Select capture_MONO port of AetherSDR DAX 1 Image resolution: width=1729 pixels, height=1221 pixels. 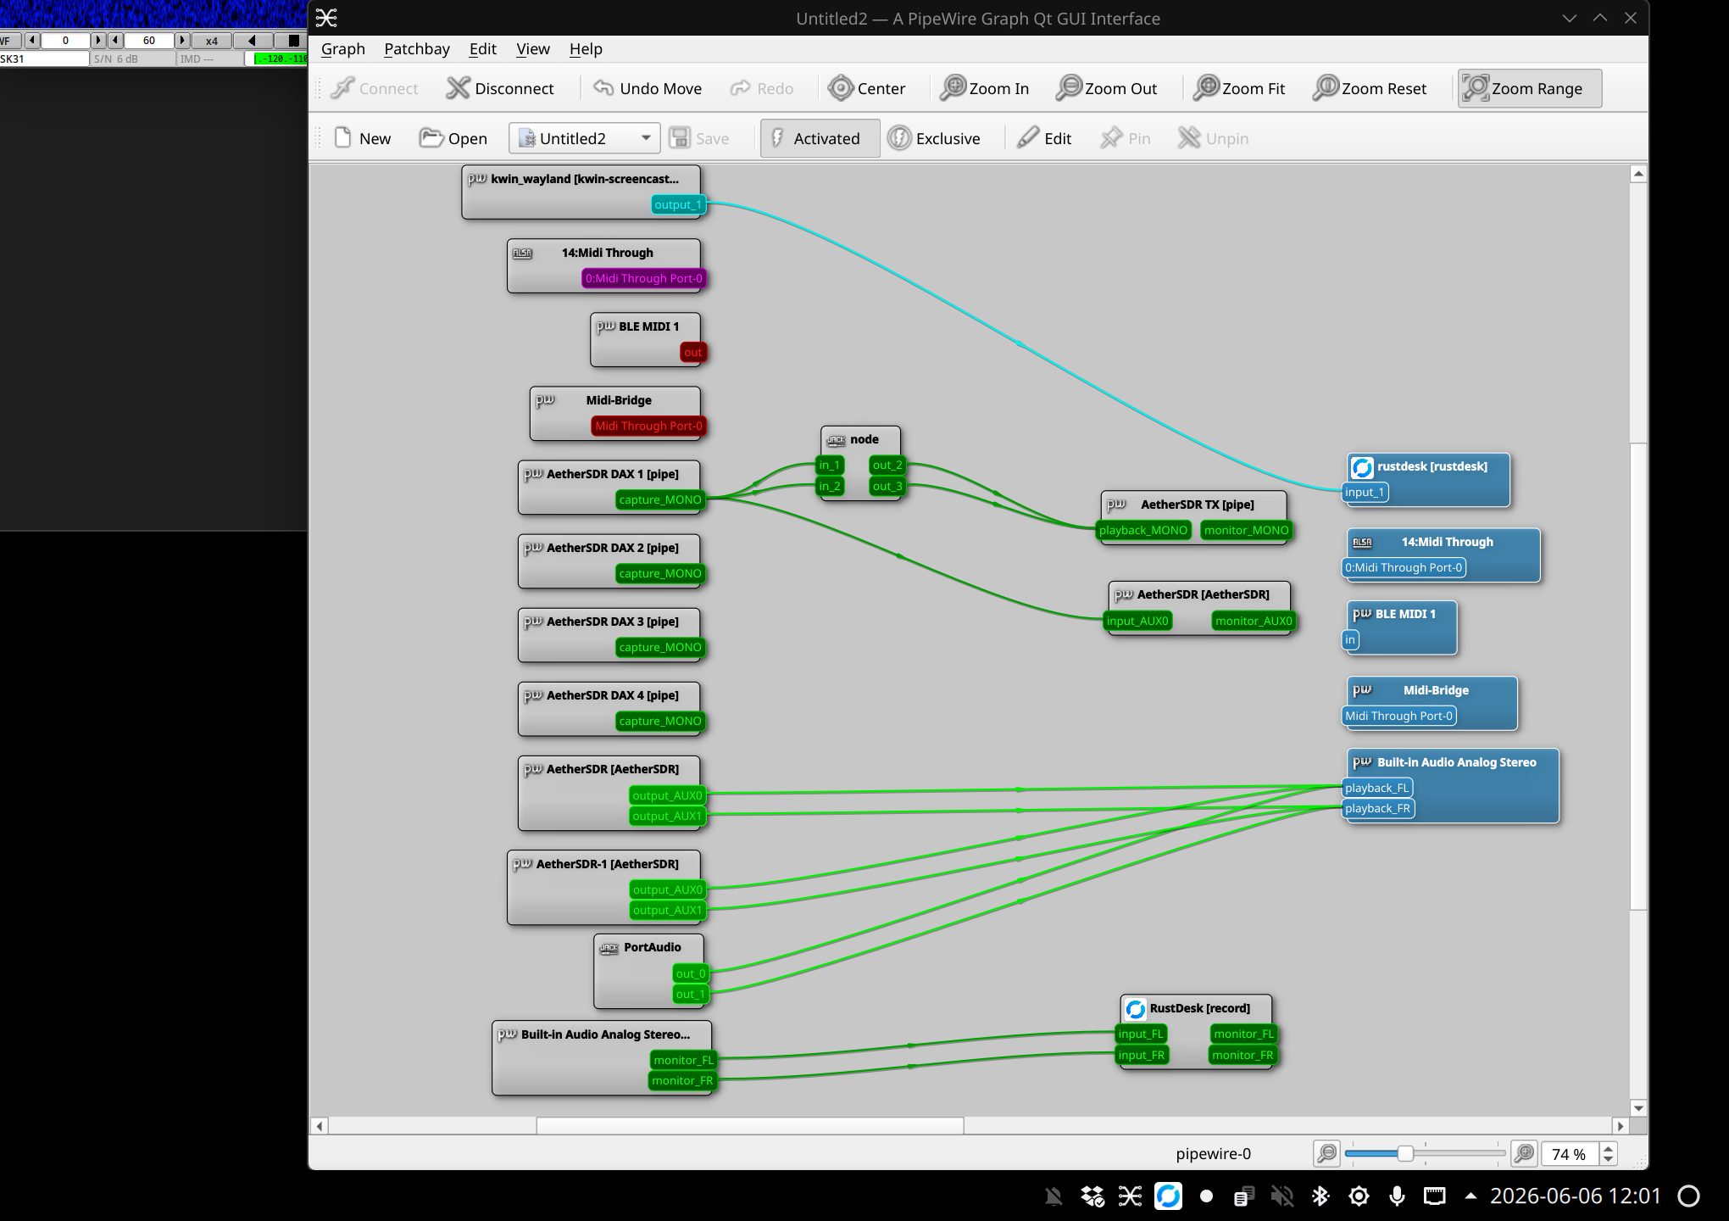[x=660, y=499]
